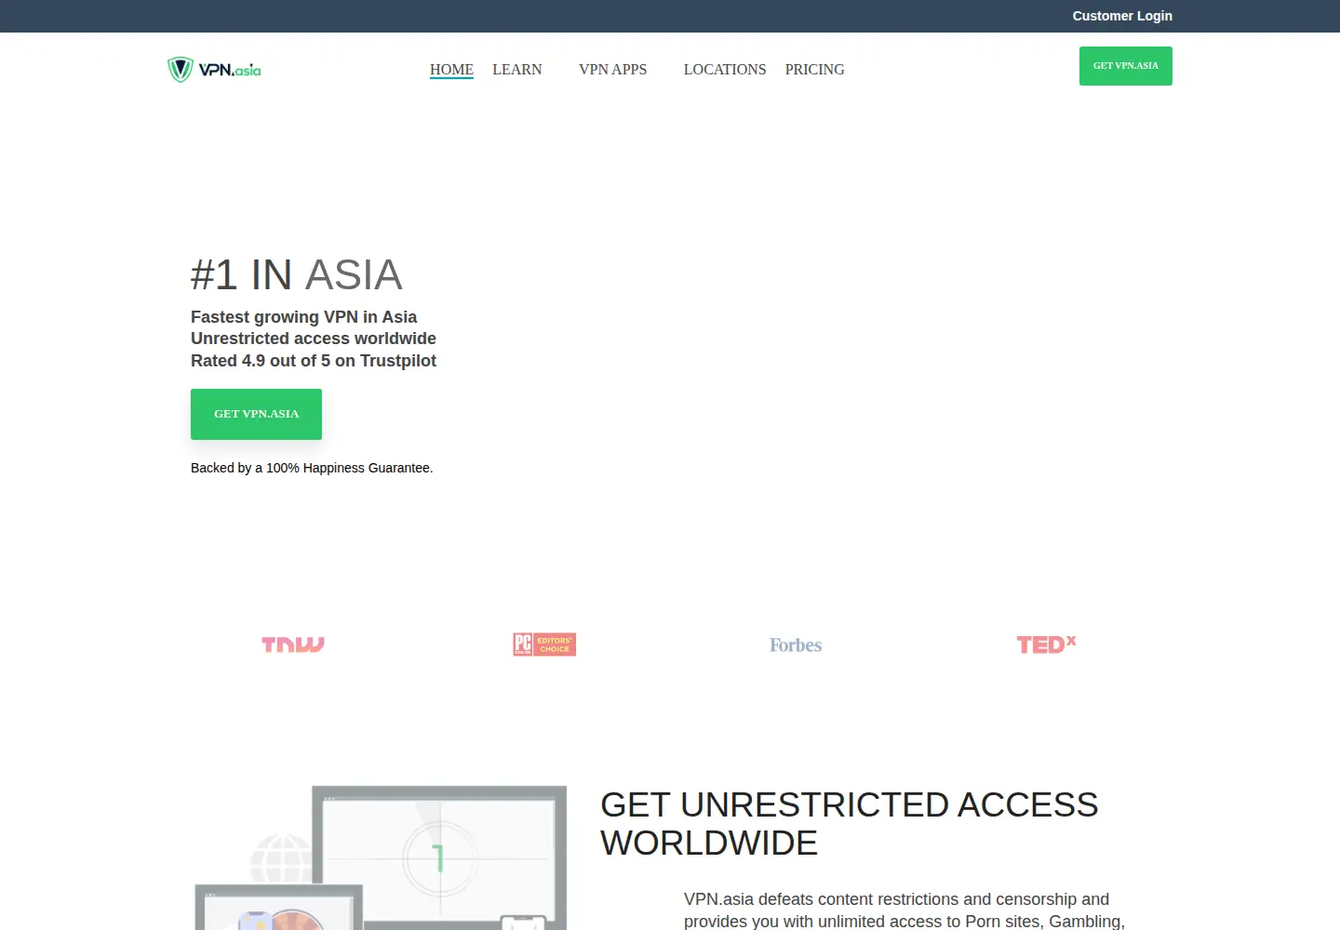
Task: Go to the HOME menu item
Action: [x=451, y=70]
